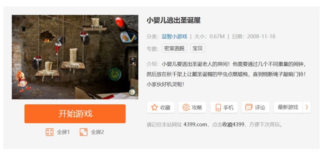Image resolution: width=323 pixels, height=155 pixels.
Task: Expand more options with right chevron arrow
Action: click(307, 107)
